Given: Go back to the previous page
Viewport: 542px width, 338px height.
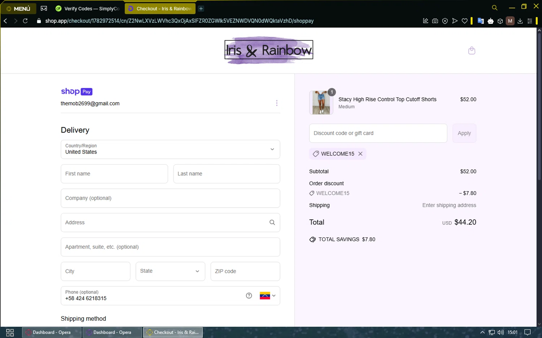Looking at the screenshot, I should tap(5, 21).
